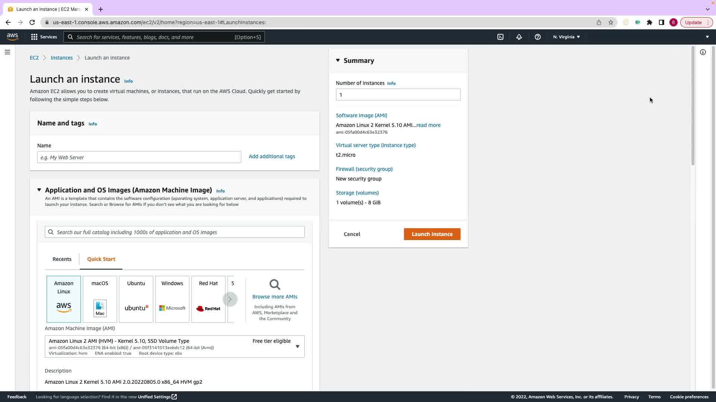Open the notifications bell
Screen dimensions: 716x402
519,37
